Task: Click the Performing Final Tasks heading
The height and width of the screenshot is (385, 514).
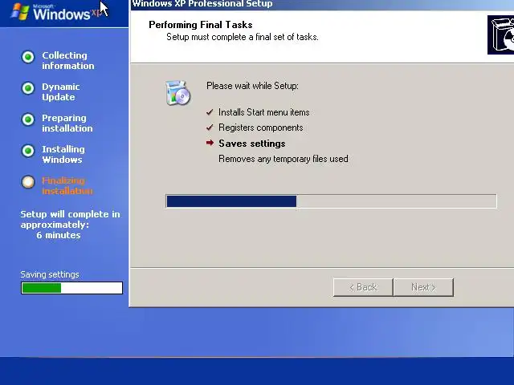Action: (x=201, y=25)
